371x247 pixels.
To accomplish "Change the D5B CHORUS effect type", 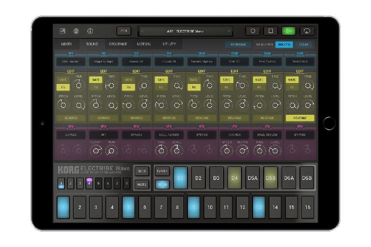I will (x=234, y=135).
